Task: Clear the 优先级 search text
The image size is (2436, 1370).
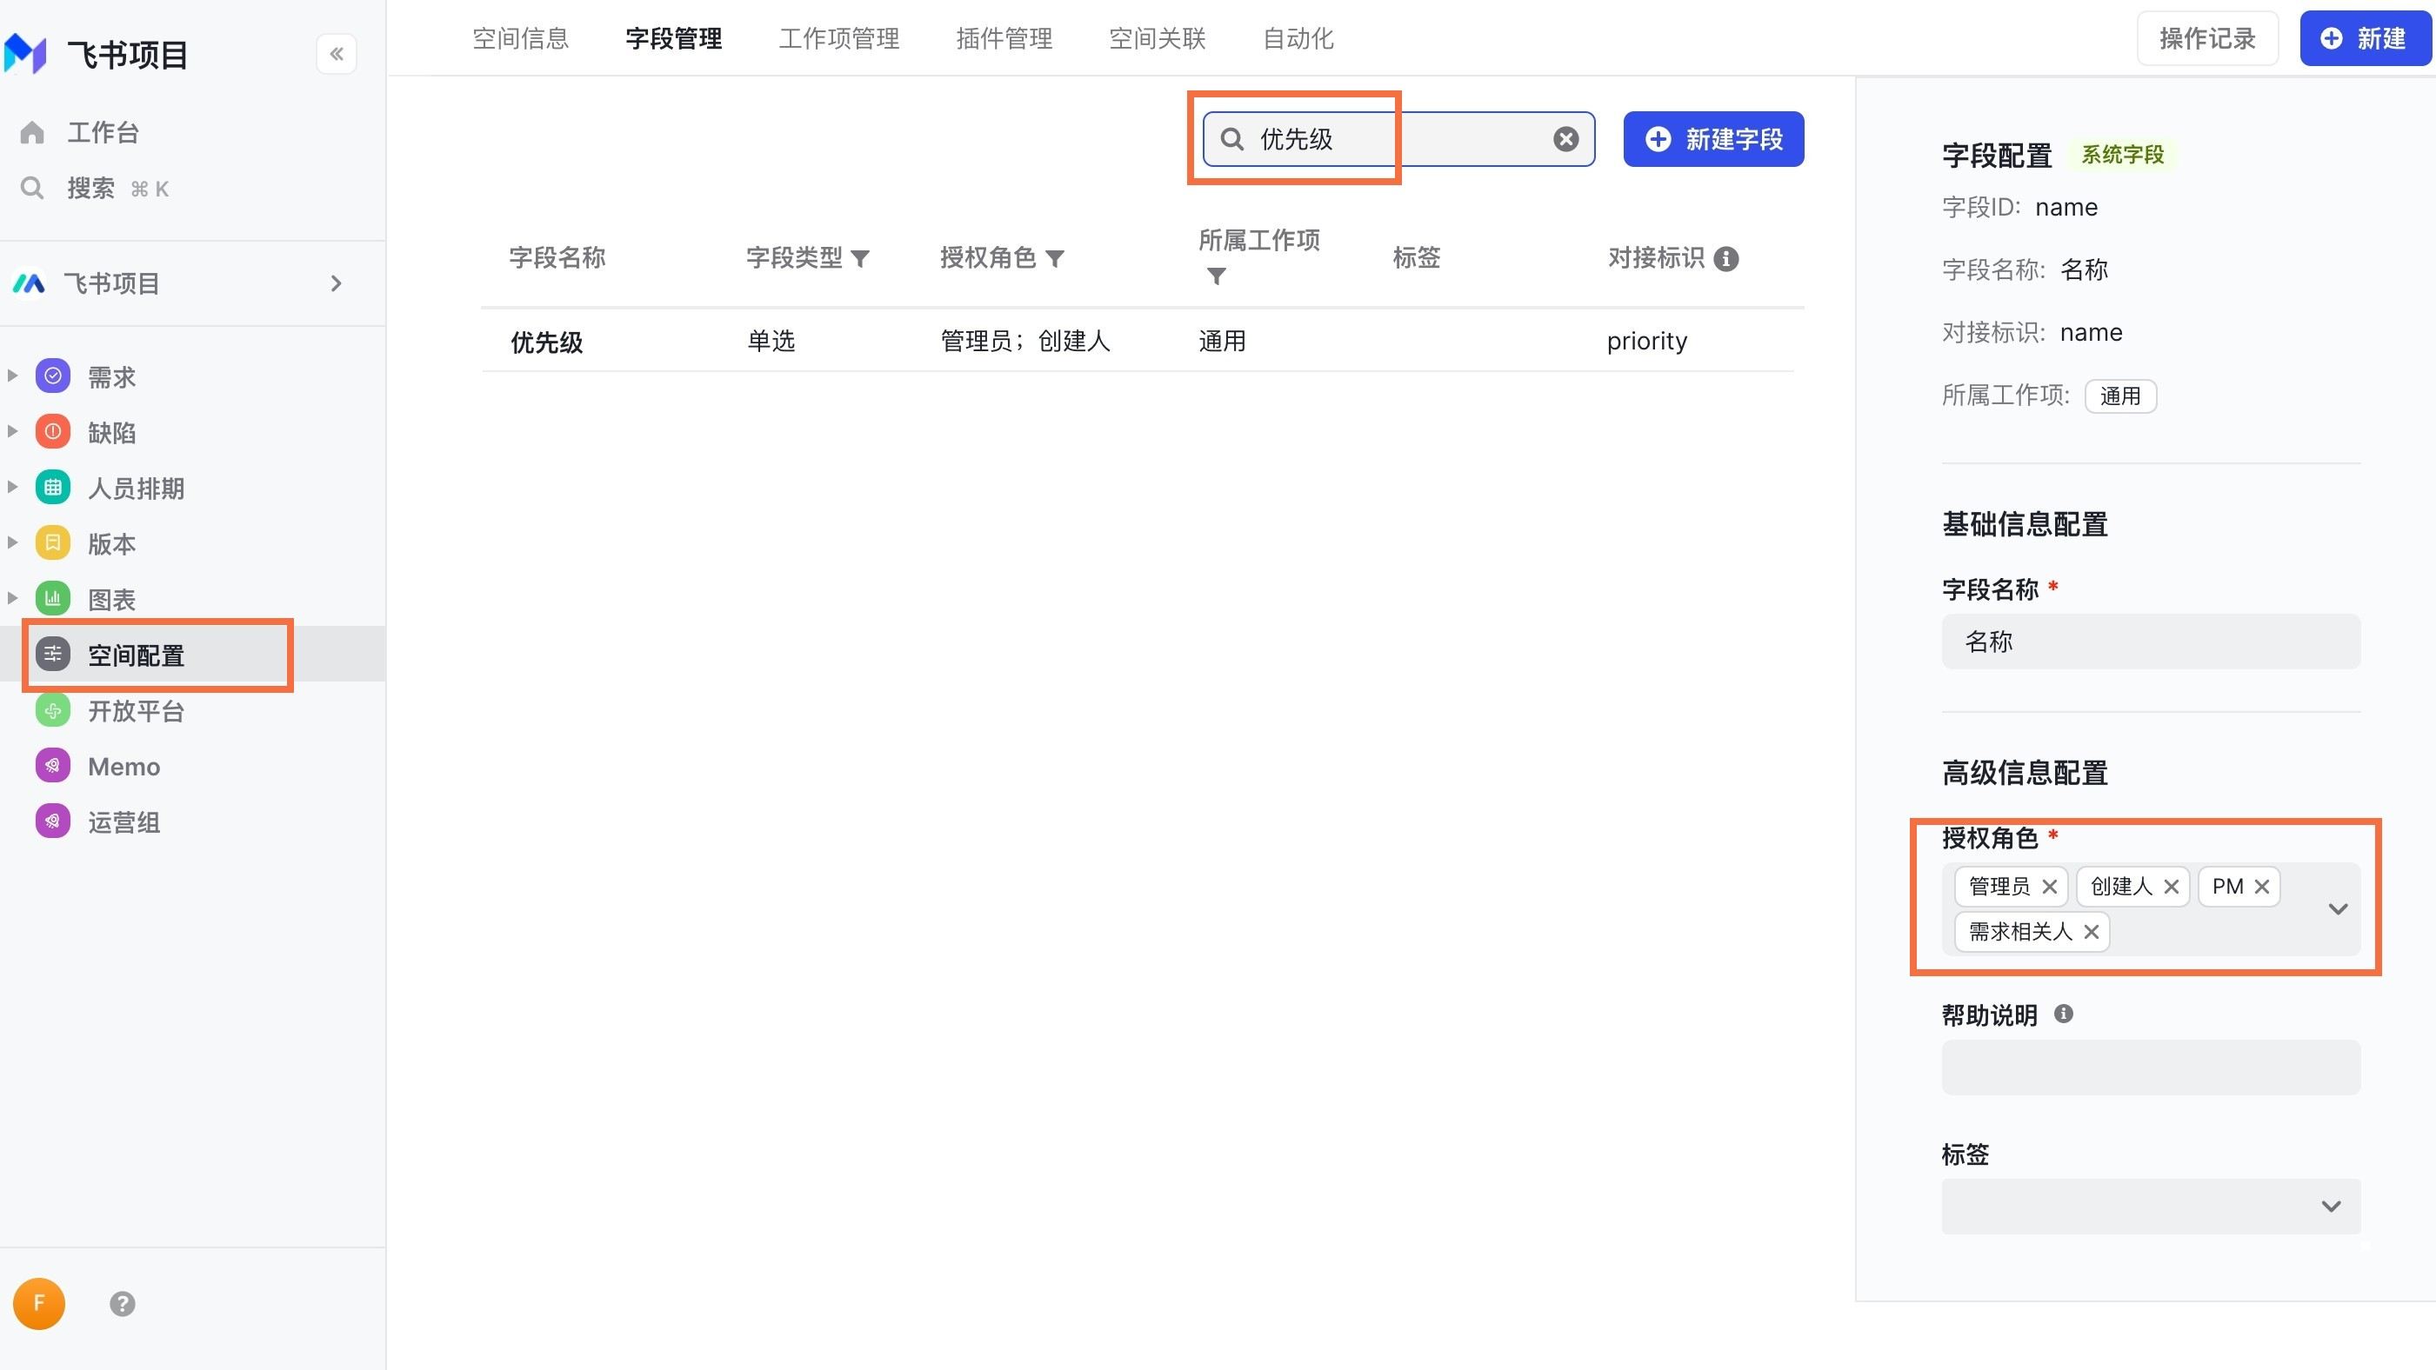Action: [x=1566, y=139]
